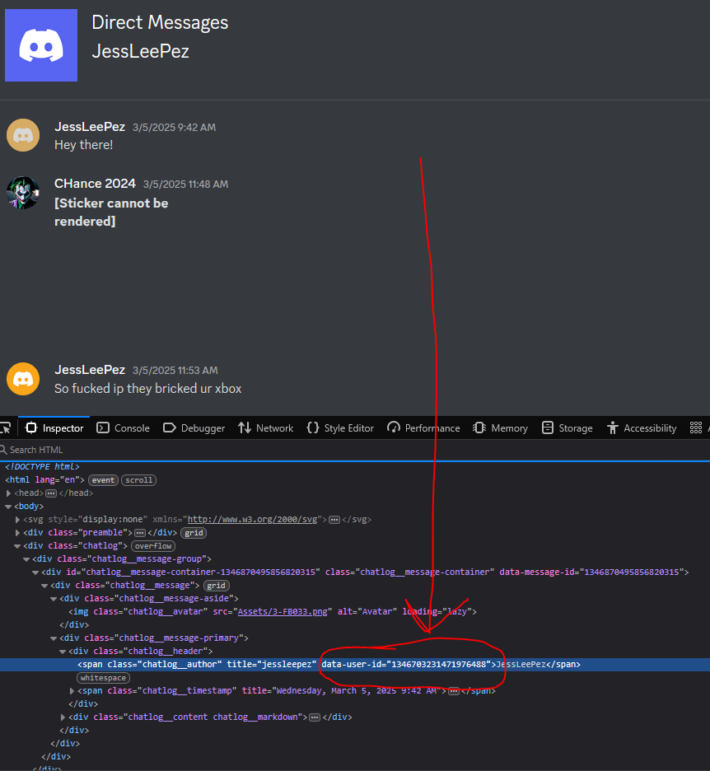The image size is (710, 771).
Task: Collapse the div class="chatlog__message" arrow
Action: [x=44, y=586]
